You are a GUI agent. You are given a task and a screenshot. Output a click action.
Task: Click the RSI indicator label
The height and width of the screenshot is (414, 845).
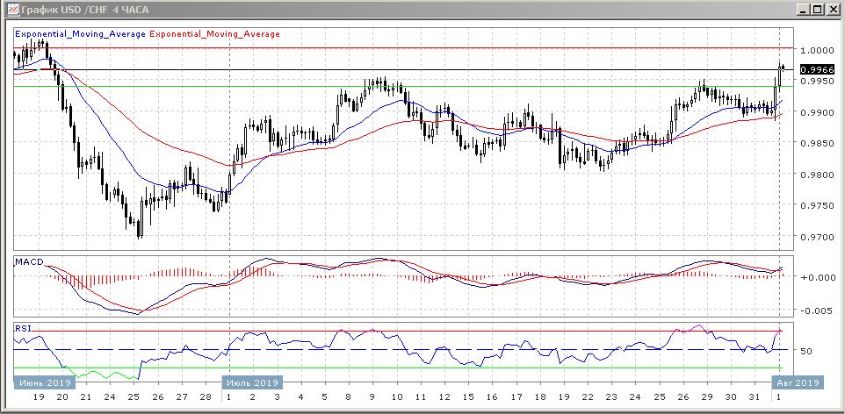coord(22,328)
